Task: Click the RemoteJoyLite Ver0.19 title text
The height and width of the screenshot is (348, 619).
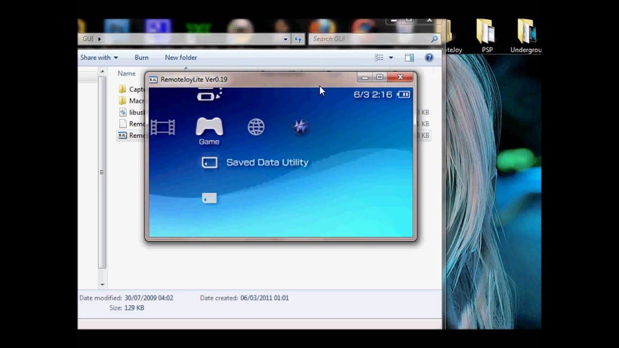Action: click(x=194, y=79)
